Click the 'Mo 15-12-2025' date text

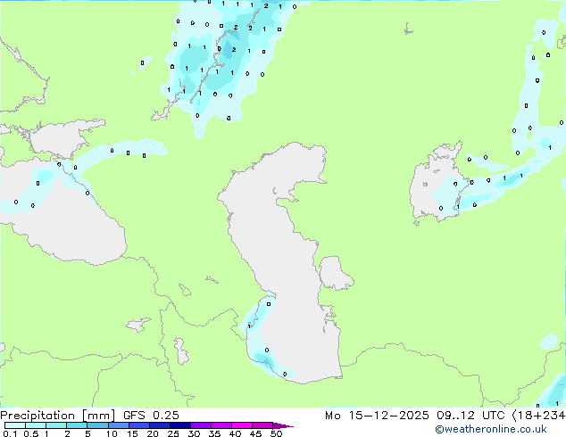tap(377, 416)
